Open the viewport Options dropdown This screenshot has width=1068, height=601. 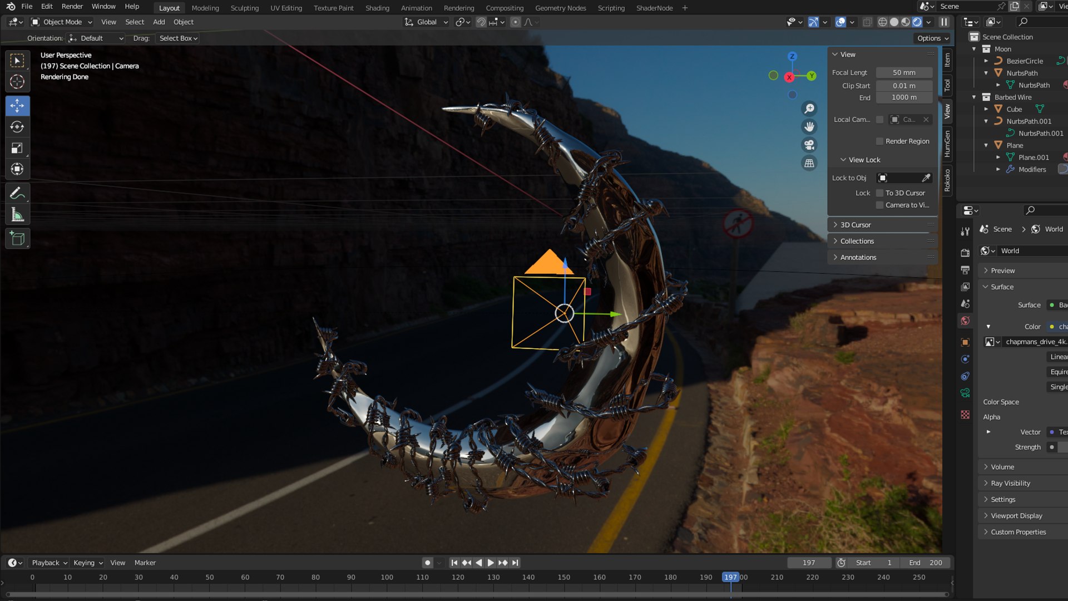tap(932, 38)
